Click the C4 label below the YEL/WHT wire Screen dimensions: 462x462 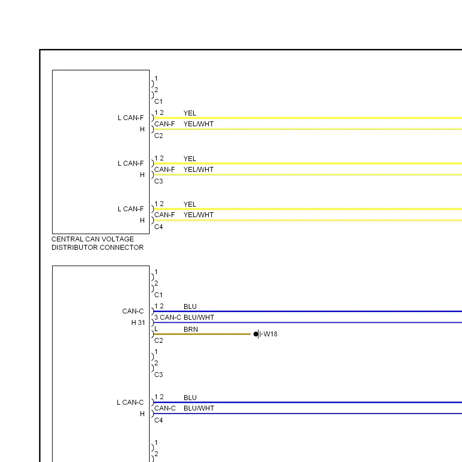[159, 227]
